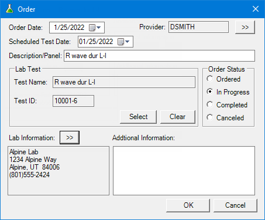Click the >> button beside Lab Information
The height and width of the screenshot is (220, 265).
70,137
